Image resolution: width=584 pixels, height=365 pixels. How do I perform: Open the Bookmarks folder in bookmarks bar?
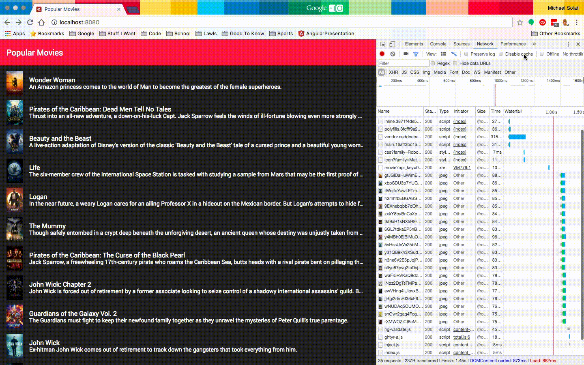pos(47,34)
